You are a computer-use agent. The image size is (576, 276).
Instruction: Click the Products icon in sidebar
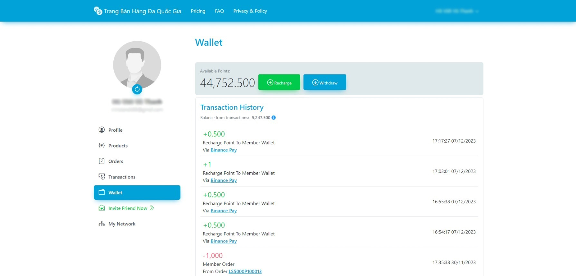pos(101,145)
